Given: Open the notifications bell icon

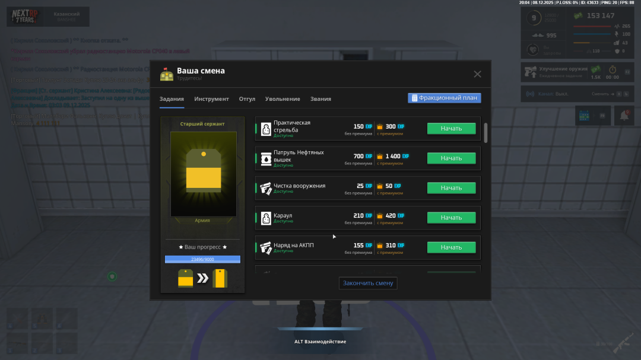Looking at the screenshot, I should coord(624,116).
